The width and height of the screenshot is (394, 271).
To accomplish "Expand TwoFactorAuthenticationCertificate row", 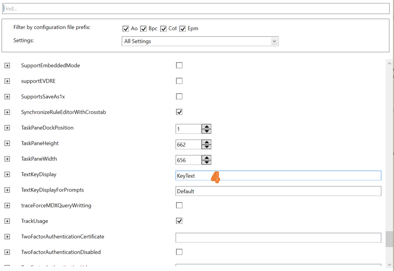I will tap(7, 237).
